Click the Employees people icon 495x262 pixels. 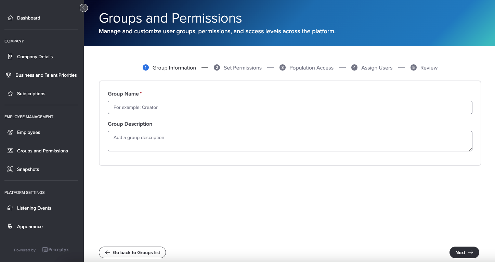10,132
